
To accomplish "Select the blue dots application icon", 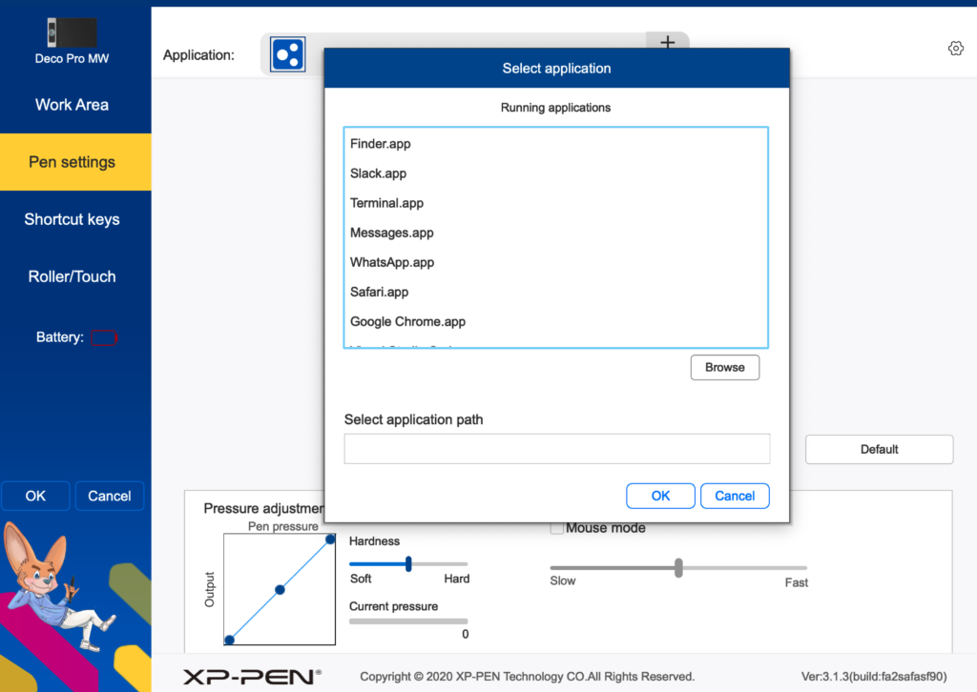I will tap(287, 55).
